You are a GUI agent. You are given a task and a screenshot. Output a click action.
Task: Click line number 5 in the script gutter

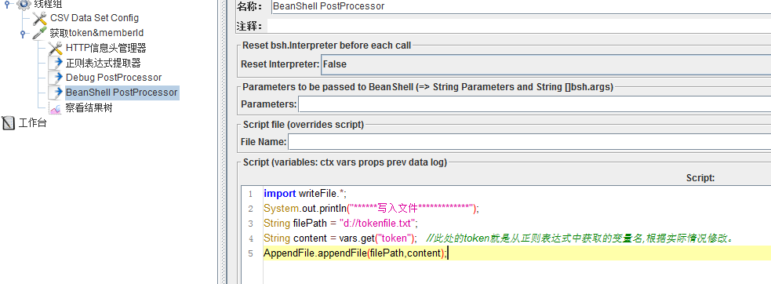pyautogui.click(x=251, y=254)
